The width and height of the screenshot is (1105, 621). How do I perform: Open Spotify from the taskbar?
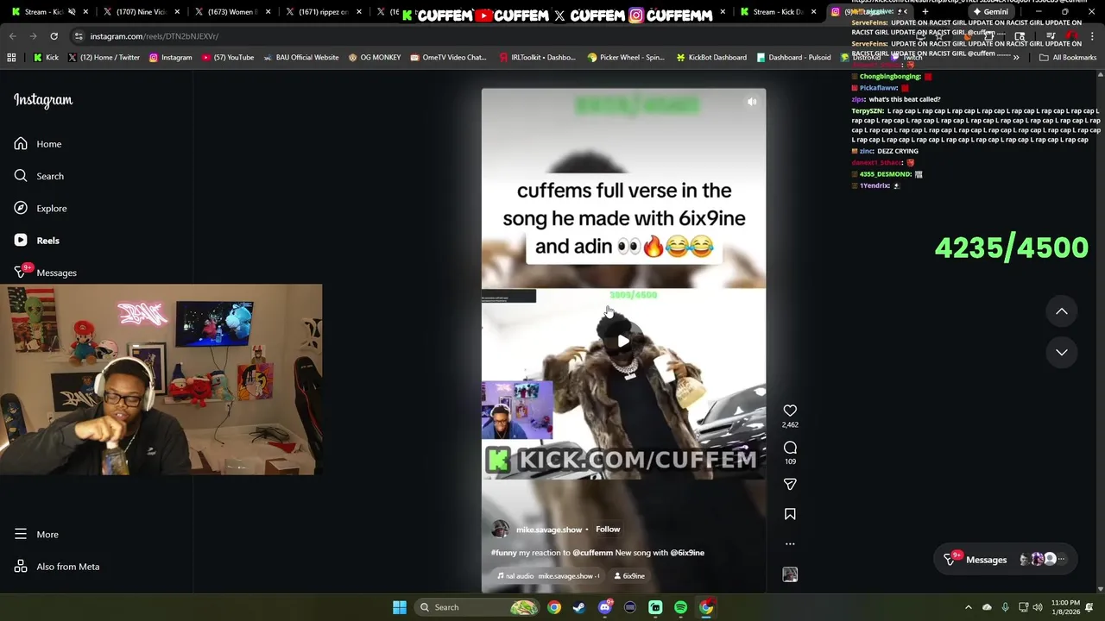tap(680, 607)
